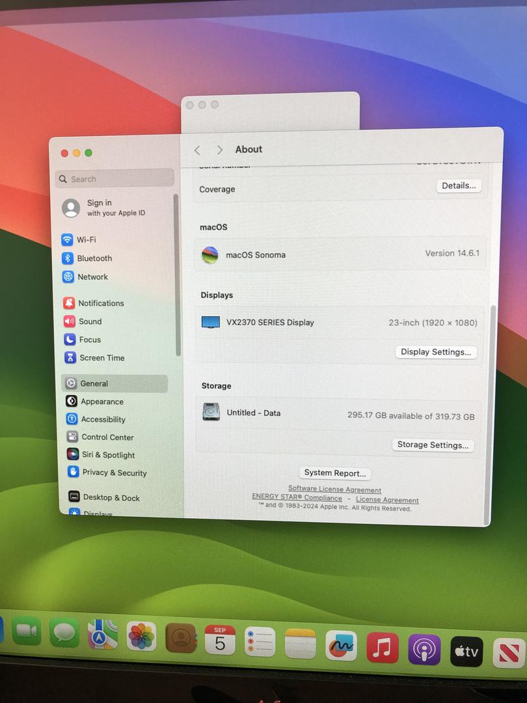Open Siri & Spotlight settings

pyautogui.click(x=108, y=455)
